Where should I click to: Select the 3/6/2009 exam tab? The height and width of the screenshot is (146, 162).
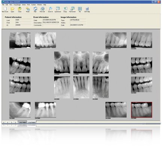pos(22,122)
